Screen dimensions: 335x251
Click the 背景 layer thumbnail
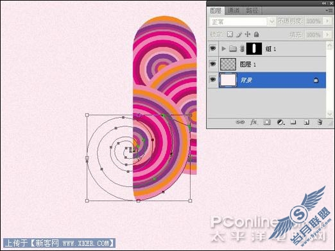click(228, 80)
